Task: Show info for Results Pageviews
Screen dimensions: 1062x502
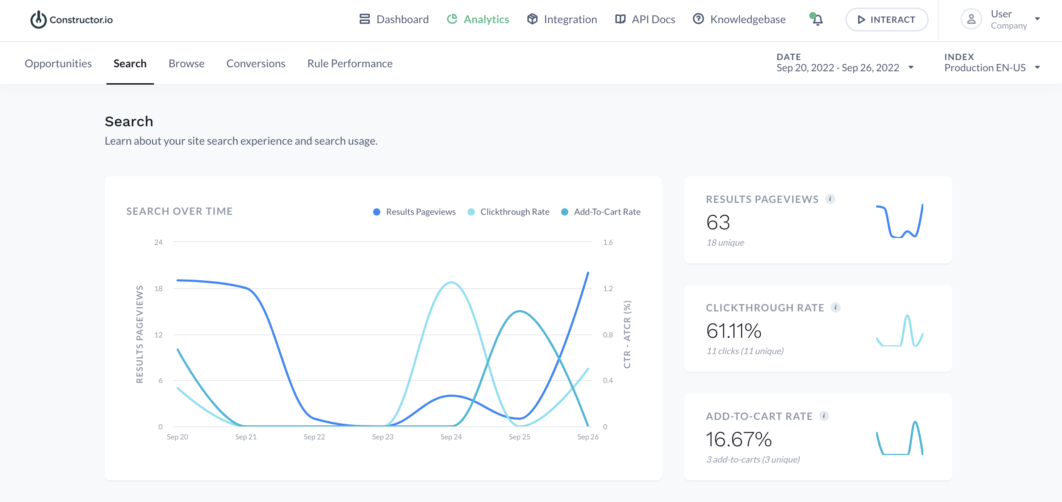Action: tap(830, 199)
